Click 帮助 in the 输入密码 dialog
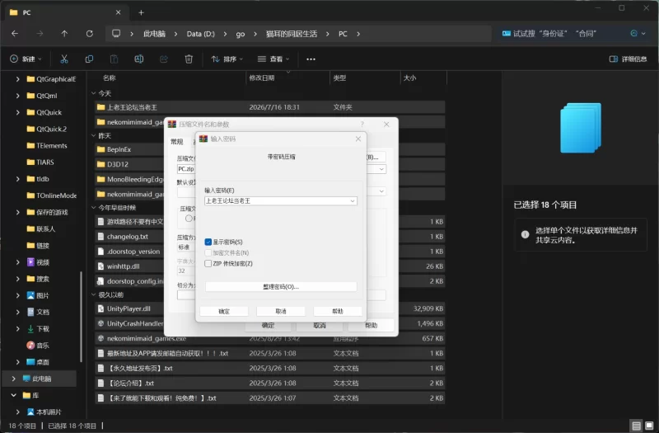Viewport: 659px width, 433px height. point(338,312)
